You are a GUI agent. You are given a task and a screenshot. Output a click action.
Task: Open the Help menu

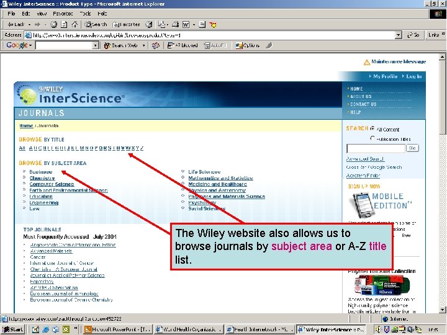pos(102,14)
